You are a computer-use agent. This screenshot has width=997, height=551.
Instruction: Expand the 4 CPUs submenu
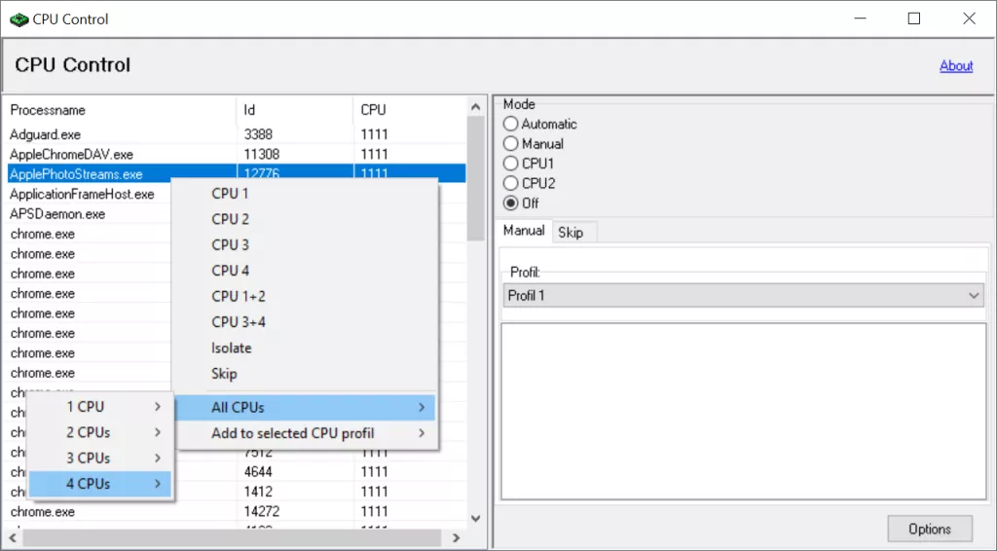tap(100, 484)
